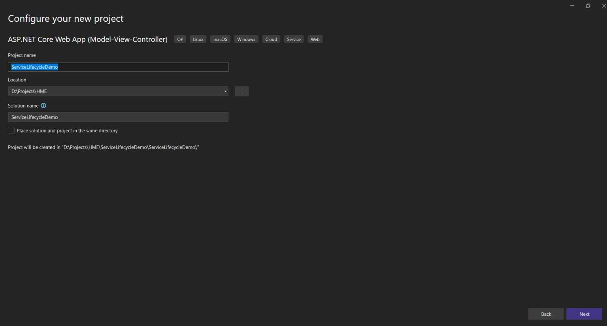Viewport: 607px width, 326px height.
Task: Expand the Location folder history list
Action: [225, 91]
